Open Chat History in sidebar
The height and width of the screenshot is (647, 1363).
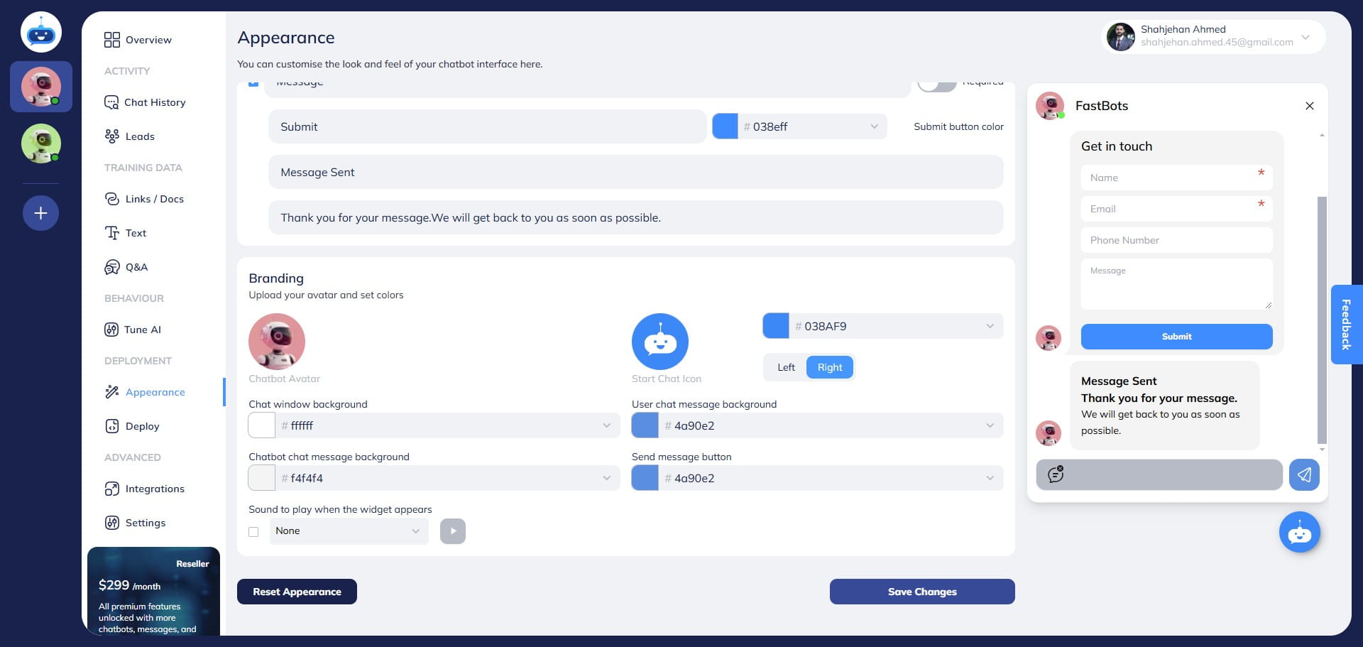154,102
